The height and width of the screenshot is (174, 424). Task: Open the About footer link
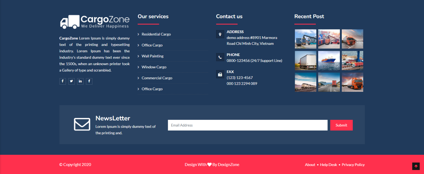click(x=310, y=165)
